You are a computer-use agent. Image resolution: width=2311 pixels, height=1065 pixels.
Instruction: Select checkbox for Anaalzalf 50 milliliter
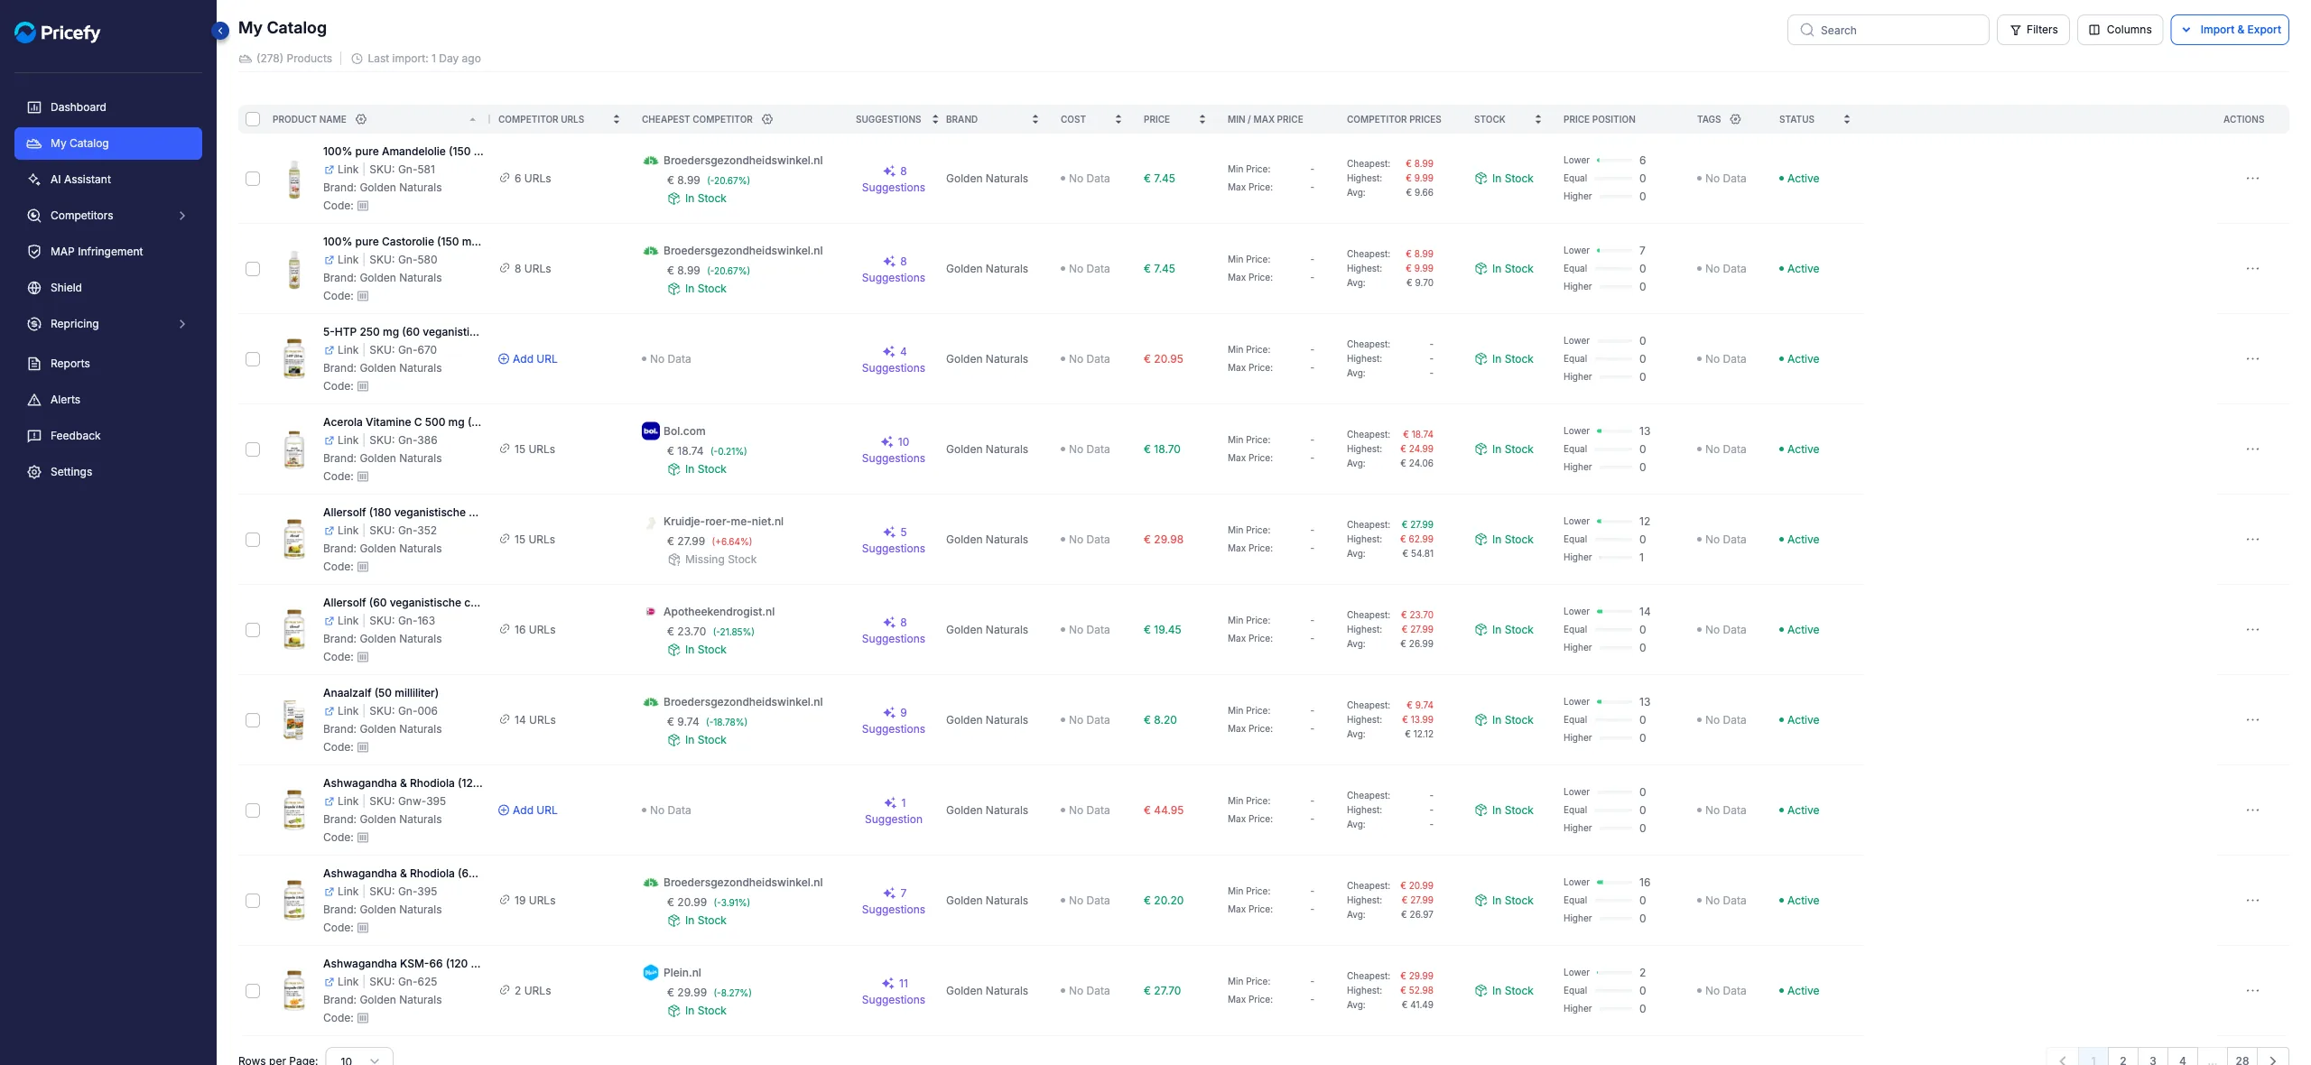pyautogui.click(x=253, y=720)
